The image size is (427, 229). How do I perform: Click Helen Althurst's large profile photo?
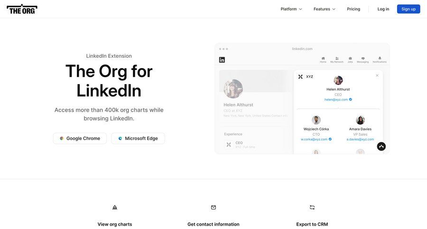(x=233, y=89)
